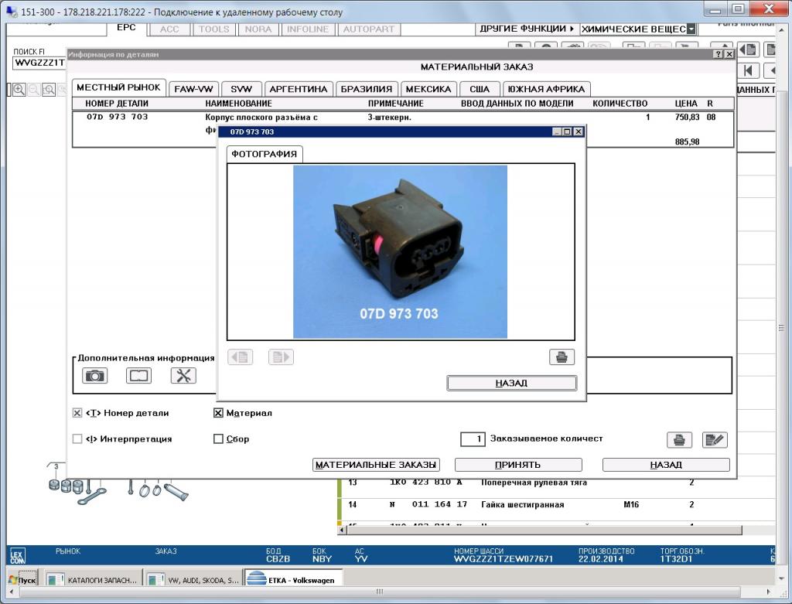Click the remote desktop window's bottom horizontal scrollbar

[379, 592]
